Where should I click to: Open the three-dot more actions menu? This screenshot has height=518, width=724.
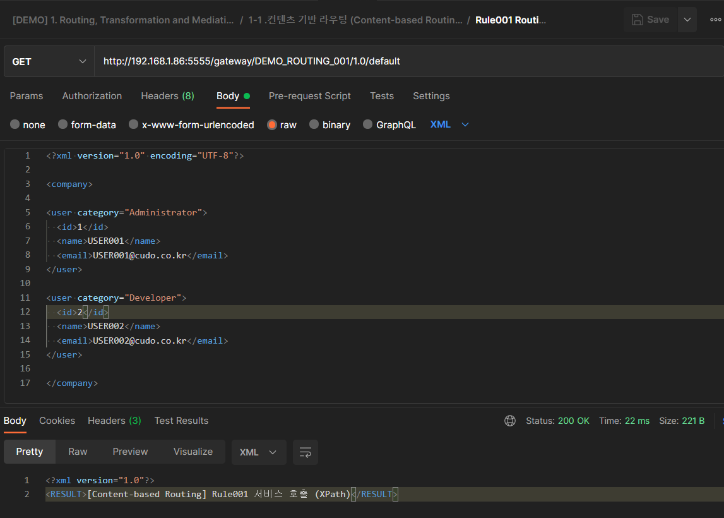[715, 20]
